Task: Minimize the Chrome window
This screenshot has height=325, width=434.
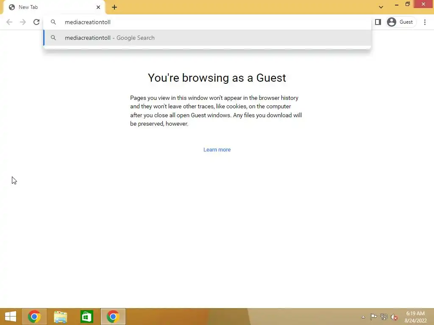Action: coord(396,4)
